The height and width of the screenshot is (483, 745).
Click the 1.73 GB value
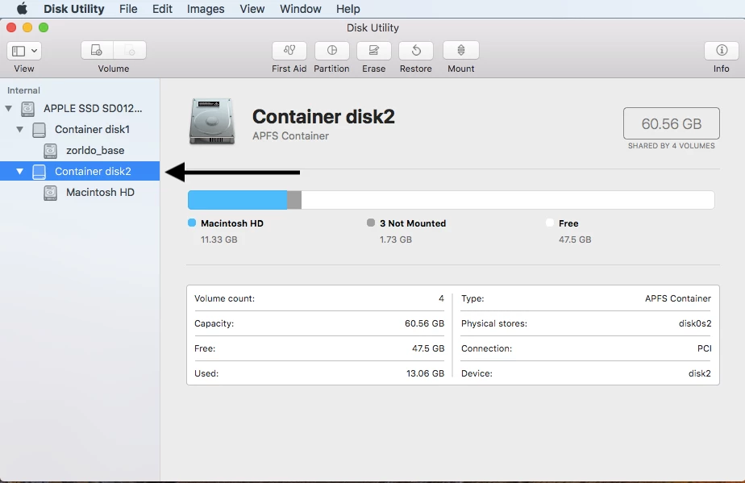(396, 239)
